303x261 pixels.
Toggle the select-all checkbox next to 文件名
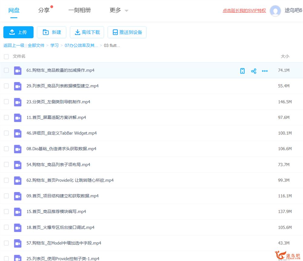point(6,57)
